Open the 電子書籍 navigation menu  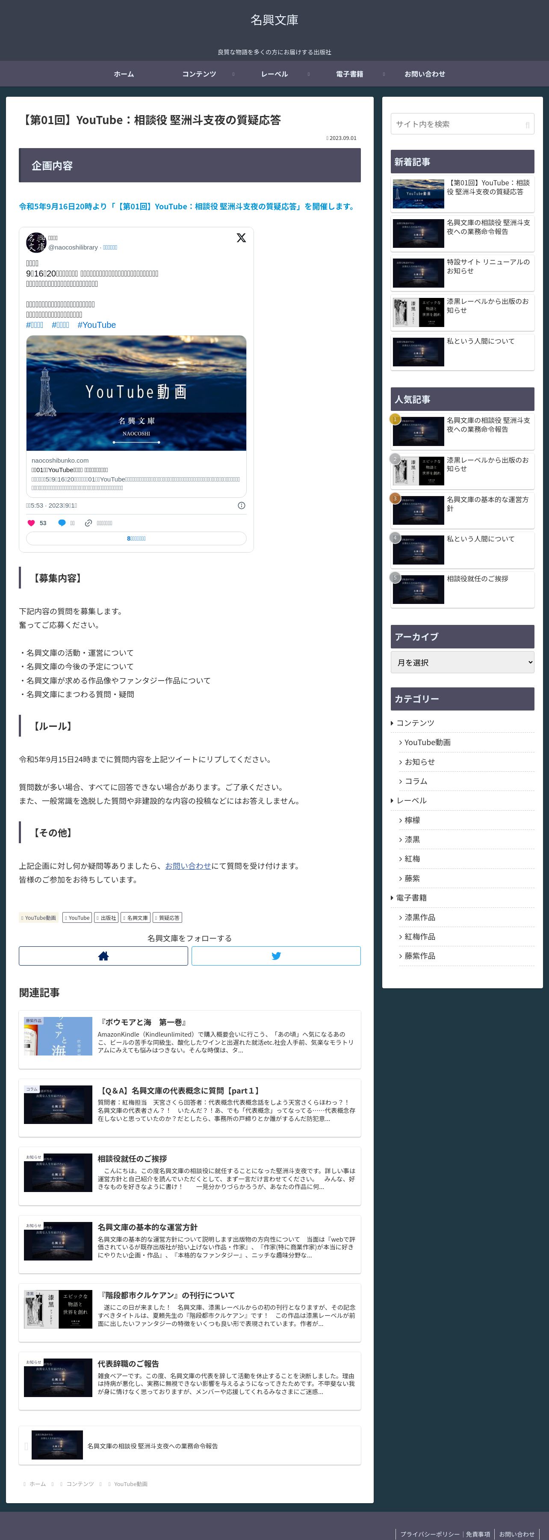(349, 74)
